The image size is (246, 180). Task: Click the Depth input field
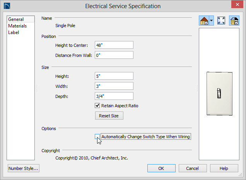(x=114, y=96)
